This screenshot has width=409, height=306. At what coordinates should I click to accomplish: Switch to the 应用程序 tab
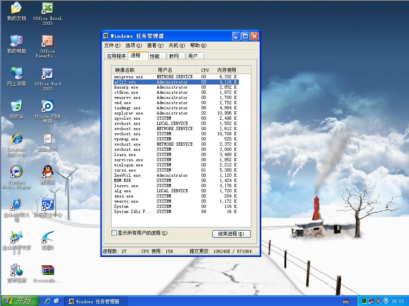[116, 56]
